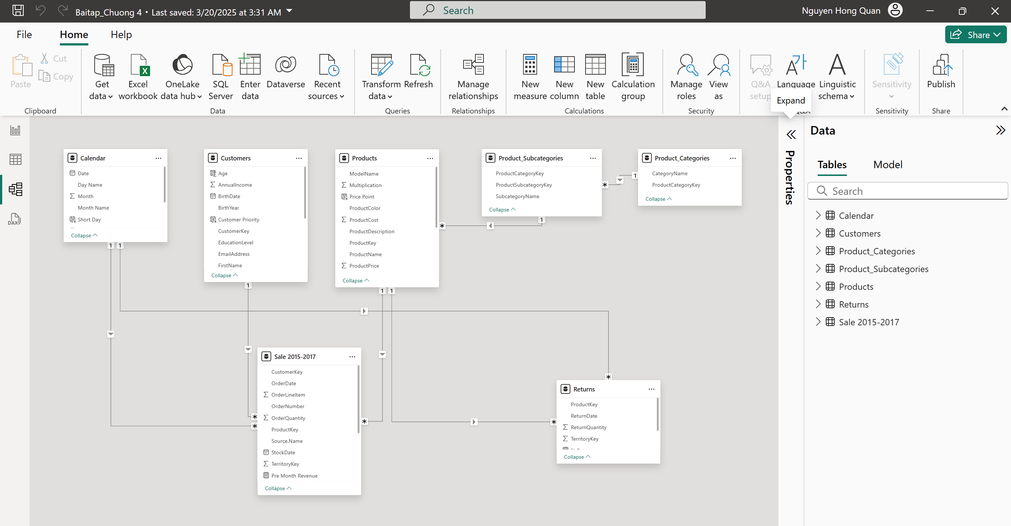Screen dimensions: 1011x526
Task: Open Get data source menu
Action: 101,77
